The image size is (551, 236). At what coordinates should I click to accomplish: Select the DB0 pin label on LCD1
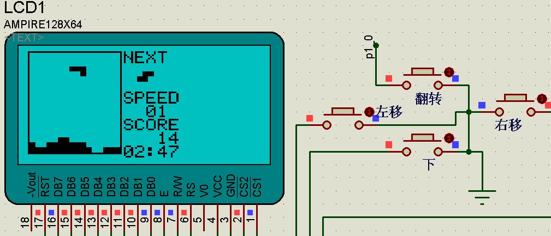pyautogui.click(x=151, y=187)
